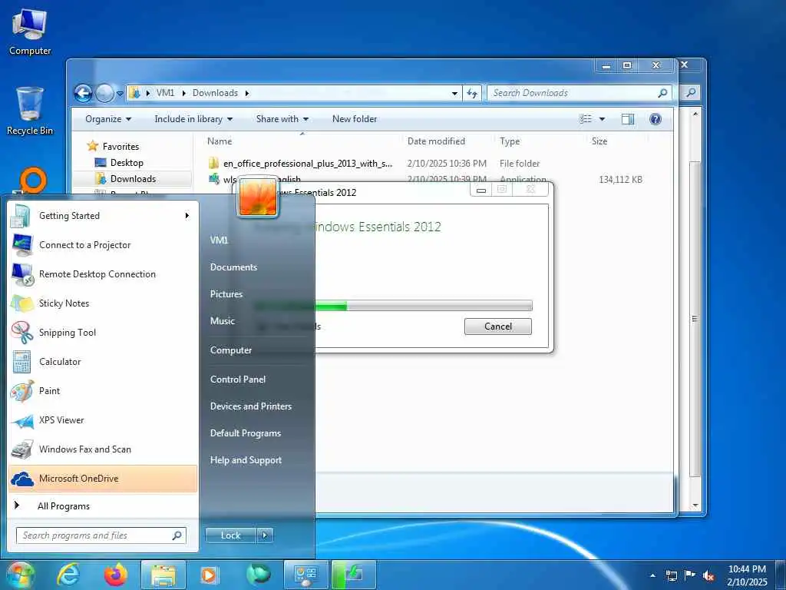
Task: Open Windows Media Player taskbar icon
Action: click(x=210, y=575)
